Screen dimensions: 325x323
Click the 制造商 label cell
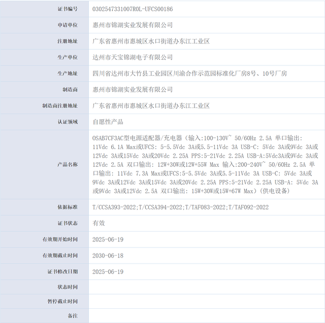[x=44, y=90]
